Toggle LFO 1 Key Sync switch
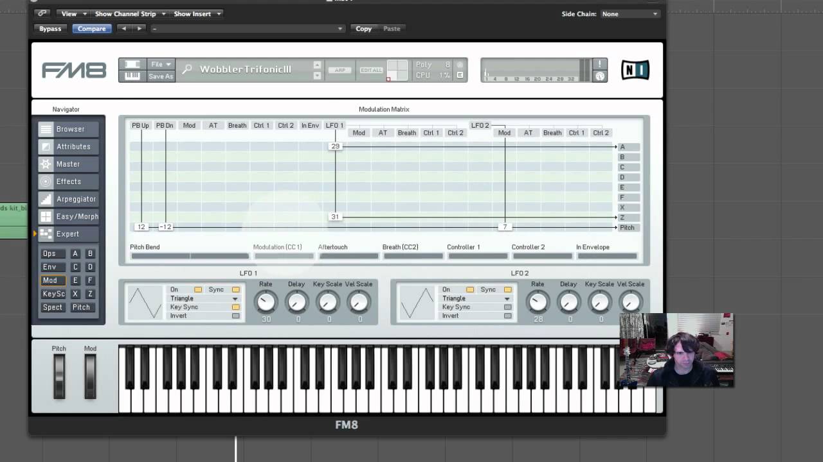823x462 pixels. click(235, 307)
